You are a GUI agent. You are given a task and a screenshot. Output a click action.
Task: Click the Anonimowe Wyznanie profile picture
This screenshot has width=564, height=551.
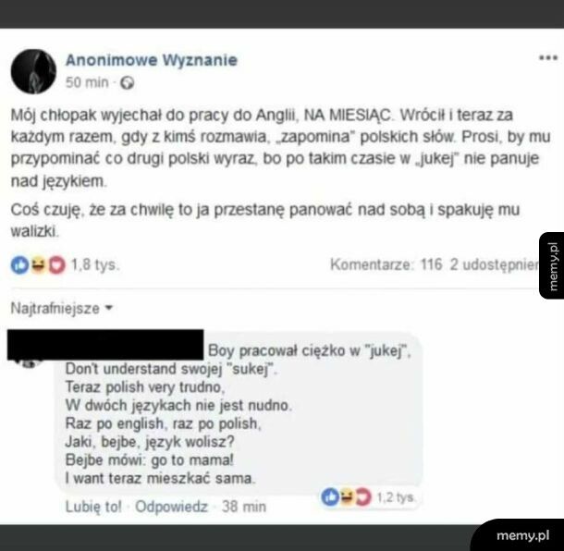pyautogui.click(x=33, y=71)
